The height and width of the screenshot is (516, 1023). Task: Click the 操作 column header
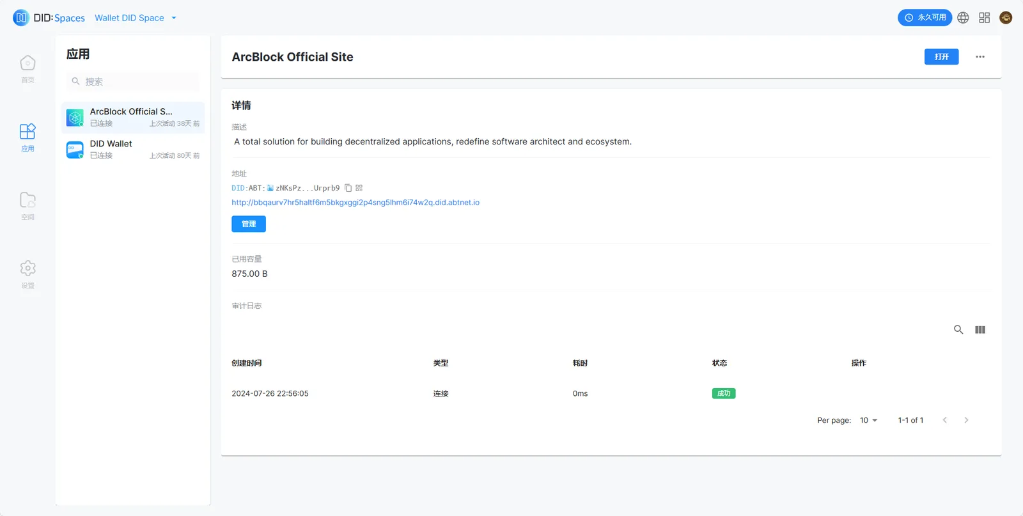point(859,363)
